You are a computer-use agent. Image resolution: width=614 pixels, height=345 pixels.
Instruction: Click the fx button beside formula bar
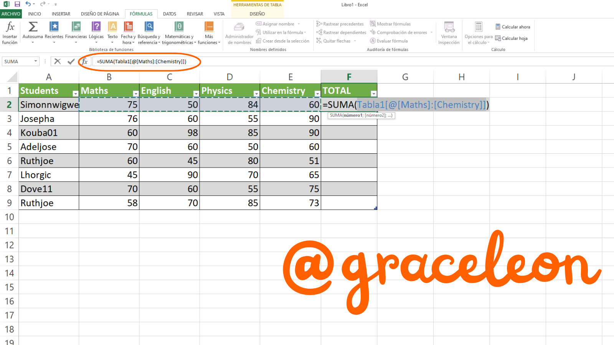click(85, 61)
